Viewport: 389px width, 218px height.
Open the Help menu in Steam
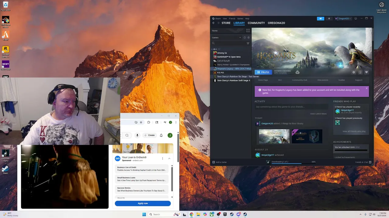(247, 18)
